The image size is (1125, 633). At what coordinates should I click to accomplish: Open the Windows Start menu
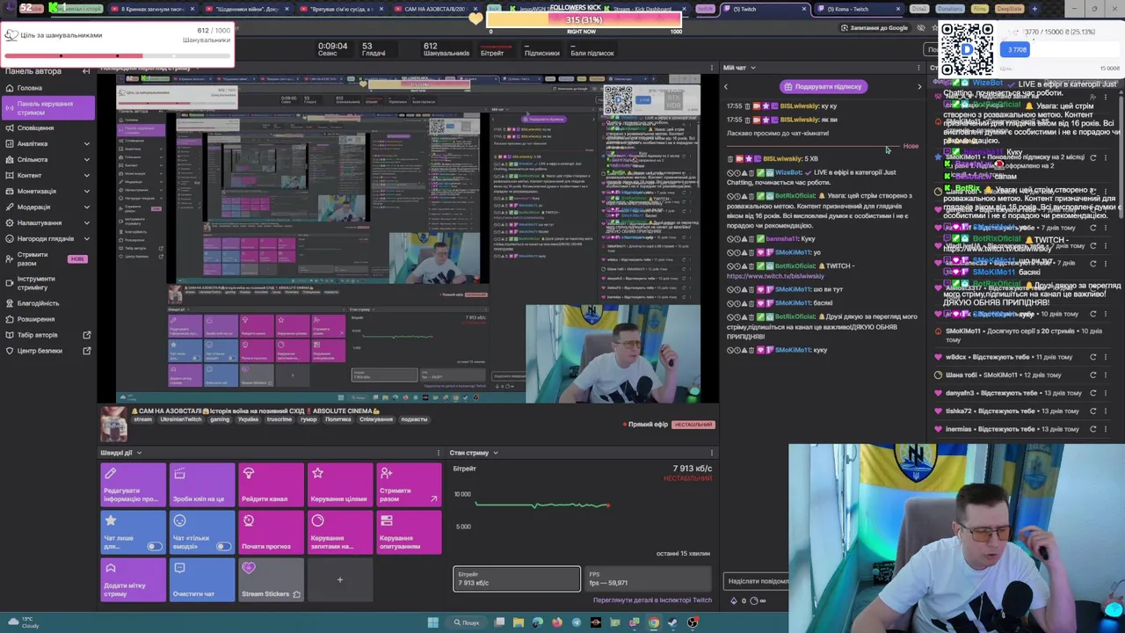click(432, 622)
